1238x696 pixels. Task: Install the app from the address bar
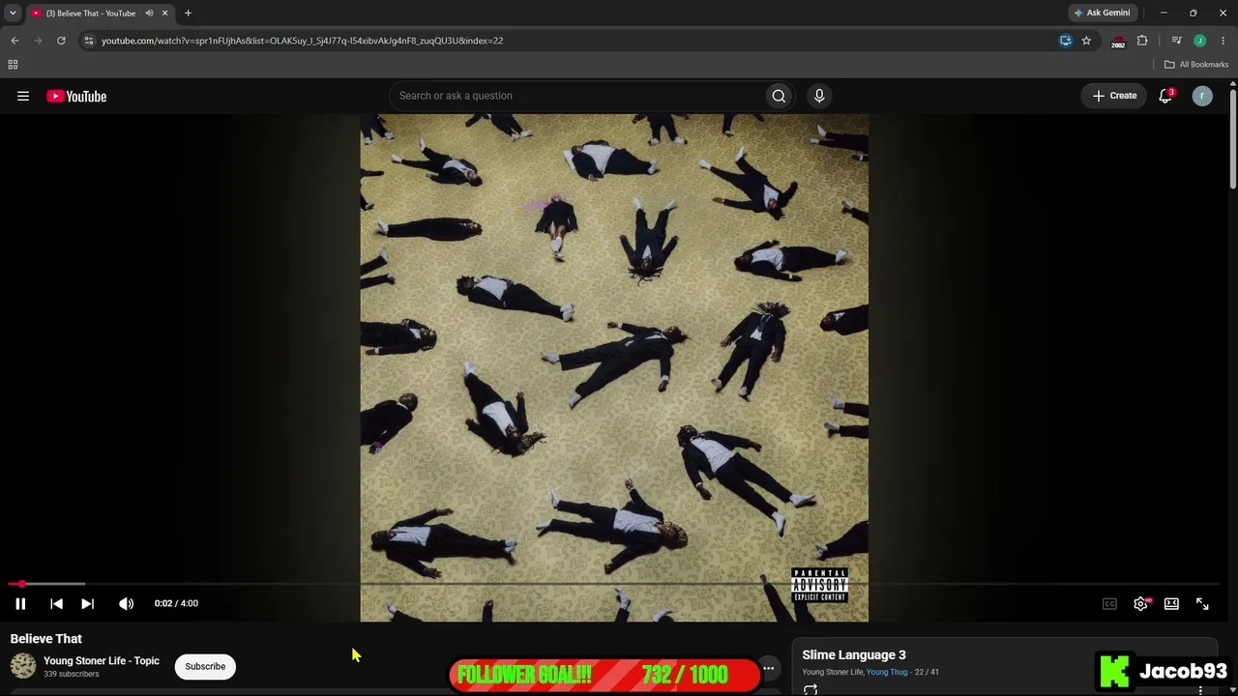1066,41
